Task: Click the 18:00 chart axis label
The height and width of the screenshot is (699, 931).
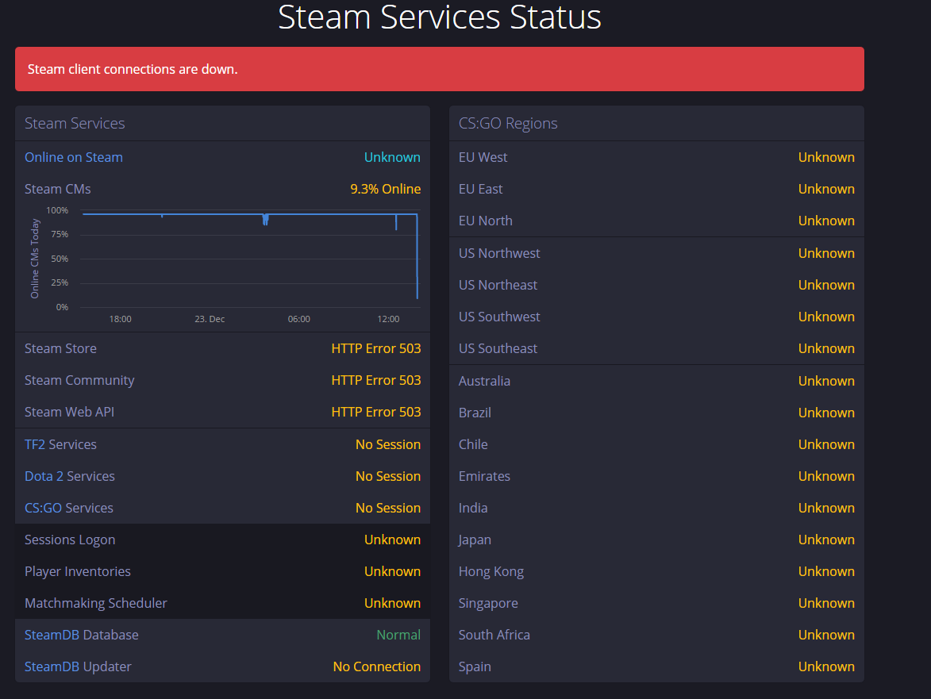Action: point(120,319)
